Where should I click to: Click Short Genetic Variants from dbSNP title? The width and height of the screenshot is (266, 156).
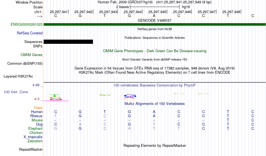155,59
